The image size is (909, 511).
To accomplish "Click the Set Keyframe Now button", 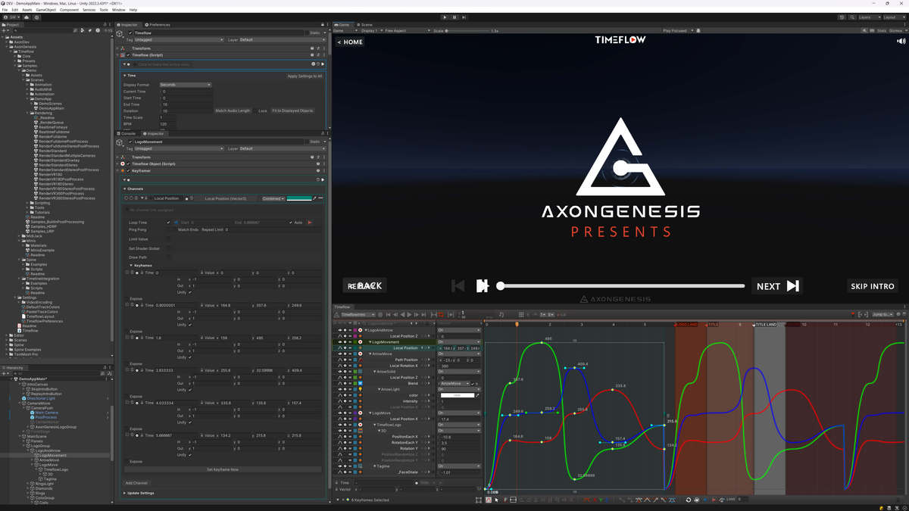I will [x=223, y=469].
